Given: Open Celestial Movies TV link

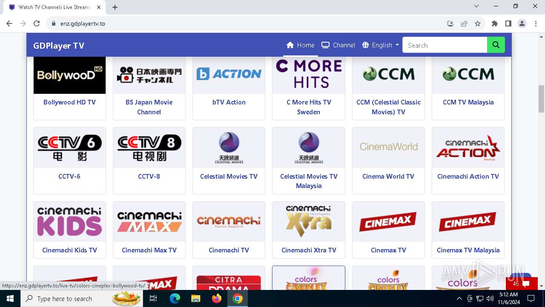Looking at the screenshot, I should 229,176.
